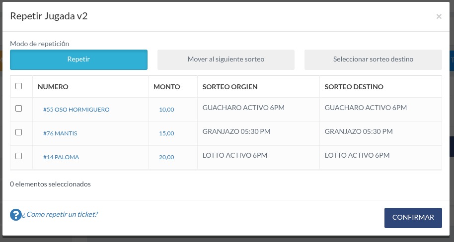This screenshot has height=242, width=454.
Task: Click the 15,00 monto value
Action: 166,133
